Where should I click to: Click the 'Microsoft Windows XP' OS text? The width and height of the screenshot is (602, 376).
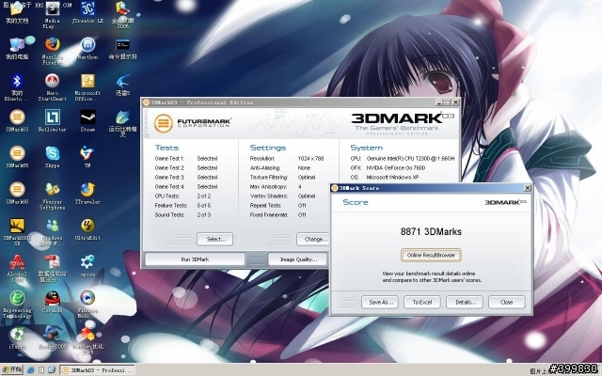coord(392,178)
